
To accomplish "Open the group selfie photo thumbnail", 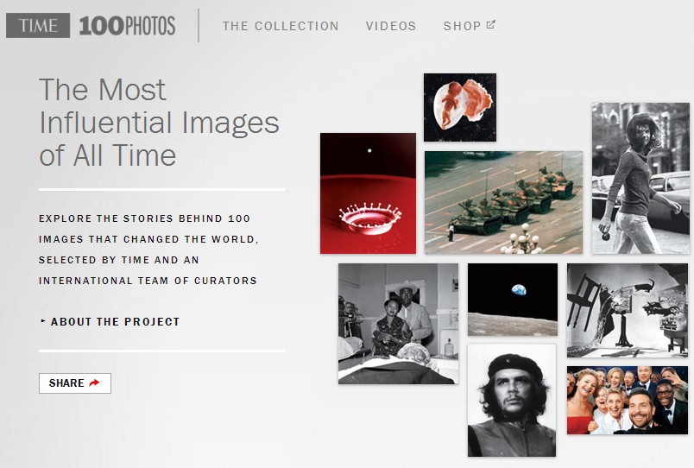I will [x=628, y=401].
